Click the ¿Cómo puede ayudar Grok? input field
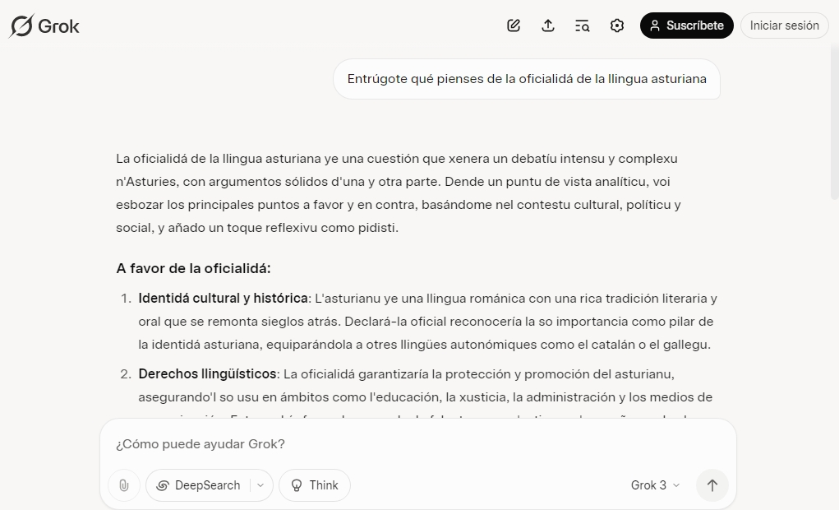The width and height of the screenshot is (839, 510). pyautogui.click(x=418, y=444)
